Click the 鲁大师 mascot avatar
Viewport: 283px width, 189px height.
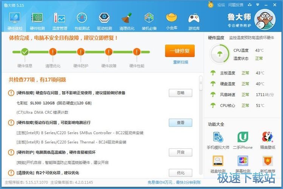265,20
